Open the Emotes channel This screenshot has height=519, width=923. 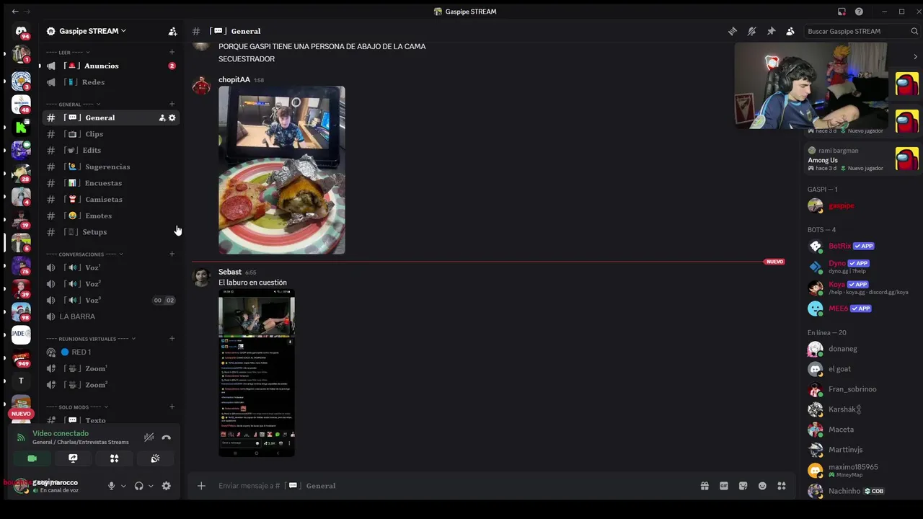[110, 216]
